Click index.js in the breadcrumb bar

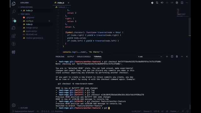pyautogui.click(x=62, y=7)
